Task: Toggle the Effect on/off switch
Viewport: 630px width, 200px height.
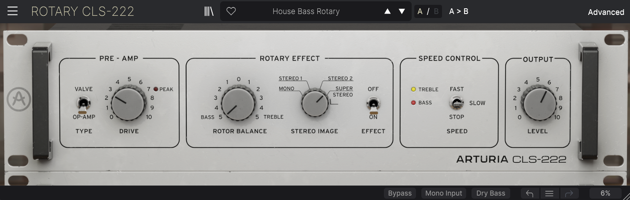Action: point(373,104)
